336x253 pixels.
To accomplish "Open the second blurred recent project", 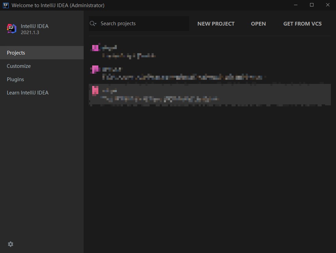I will pos(210,73).
